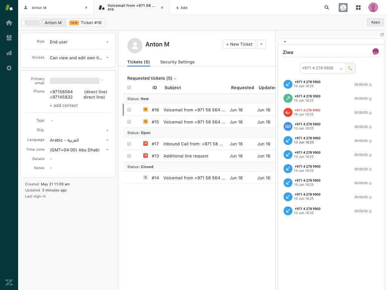
Task: Open the New Ticket dropdown arrow
Action: coord(262,44)
